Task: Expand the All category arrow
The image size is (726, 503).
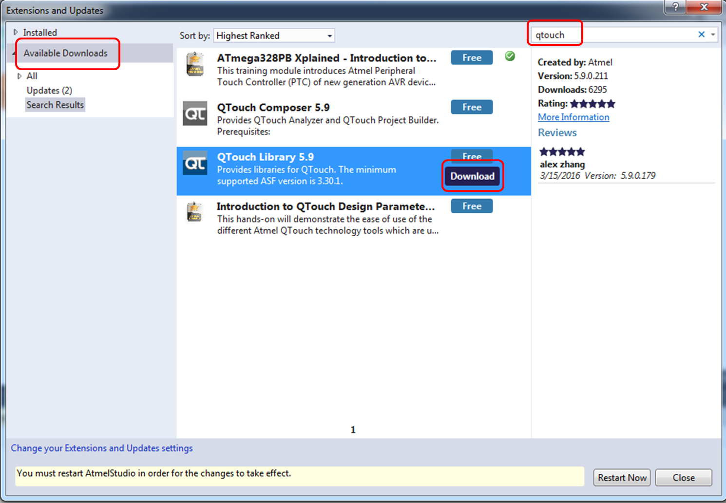Action: (19, 76)
